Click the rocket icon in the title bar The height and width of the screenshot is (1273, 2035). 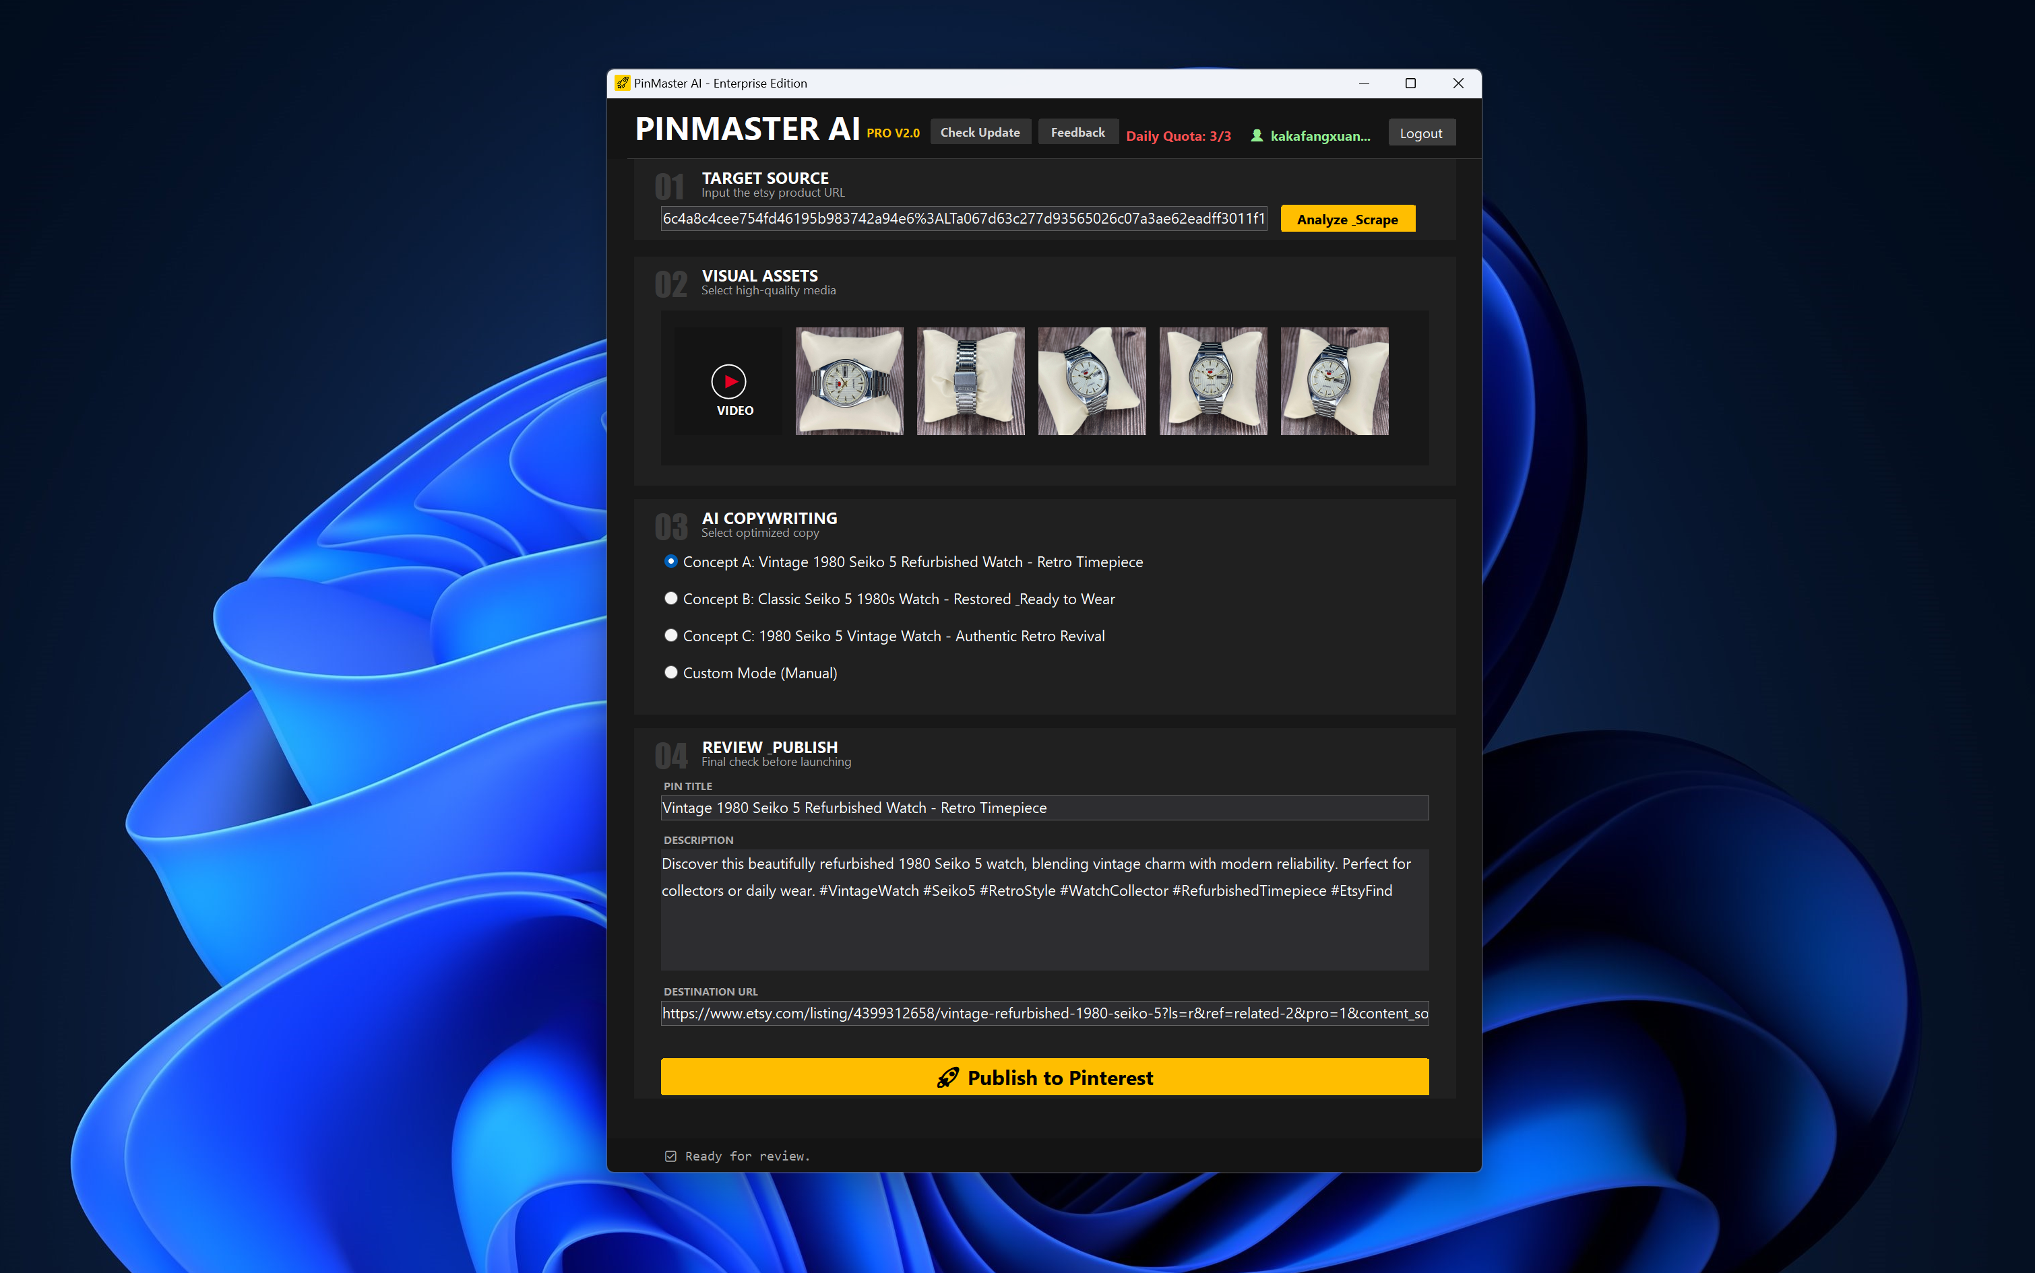623,84
